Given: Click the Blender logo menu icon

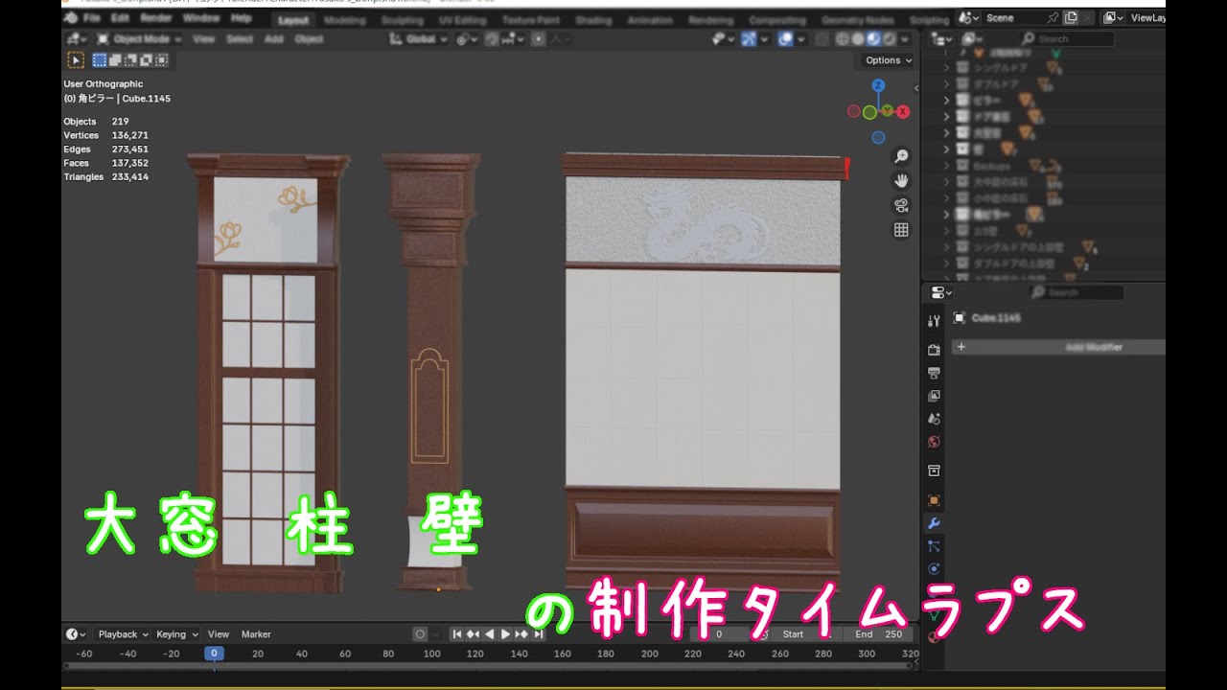Looking at the screenshot, I should click(x=70, y=18).
